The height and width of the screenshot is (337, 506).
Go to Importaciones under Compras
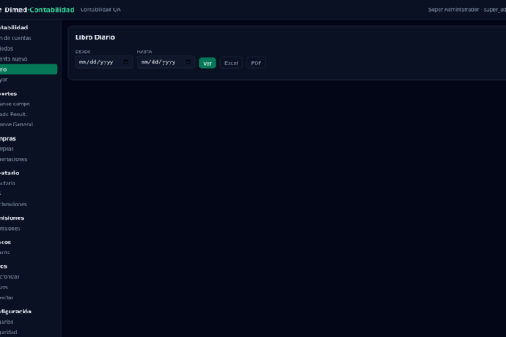(13, 159)
